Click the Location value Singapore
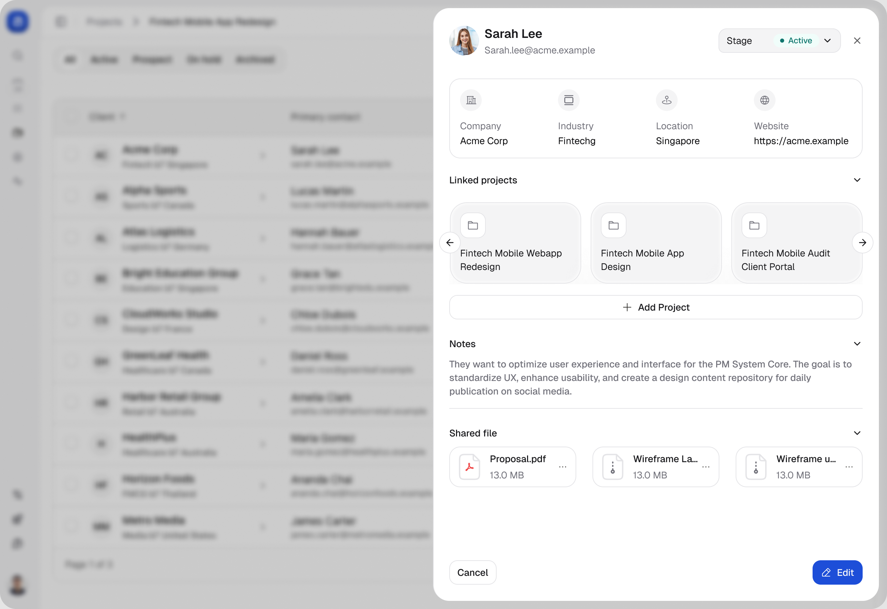 678,141
